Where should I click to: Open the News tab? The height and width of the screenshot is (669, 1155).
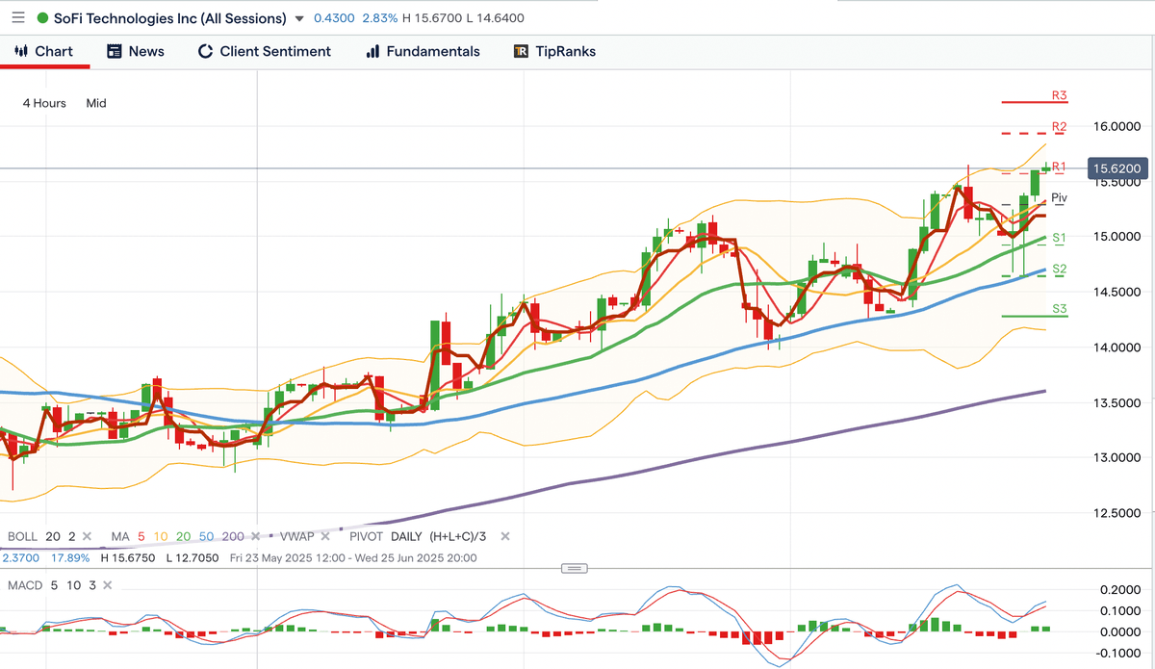[136, 51]
